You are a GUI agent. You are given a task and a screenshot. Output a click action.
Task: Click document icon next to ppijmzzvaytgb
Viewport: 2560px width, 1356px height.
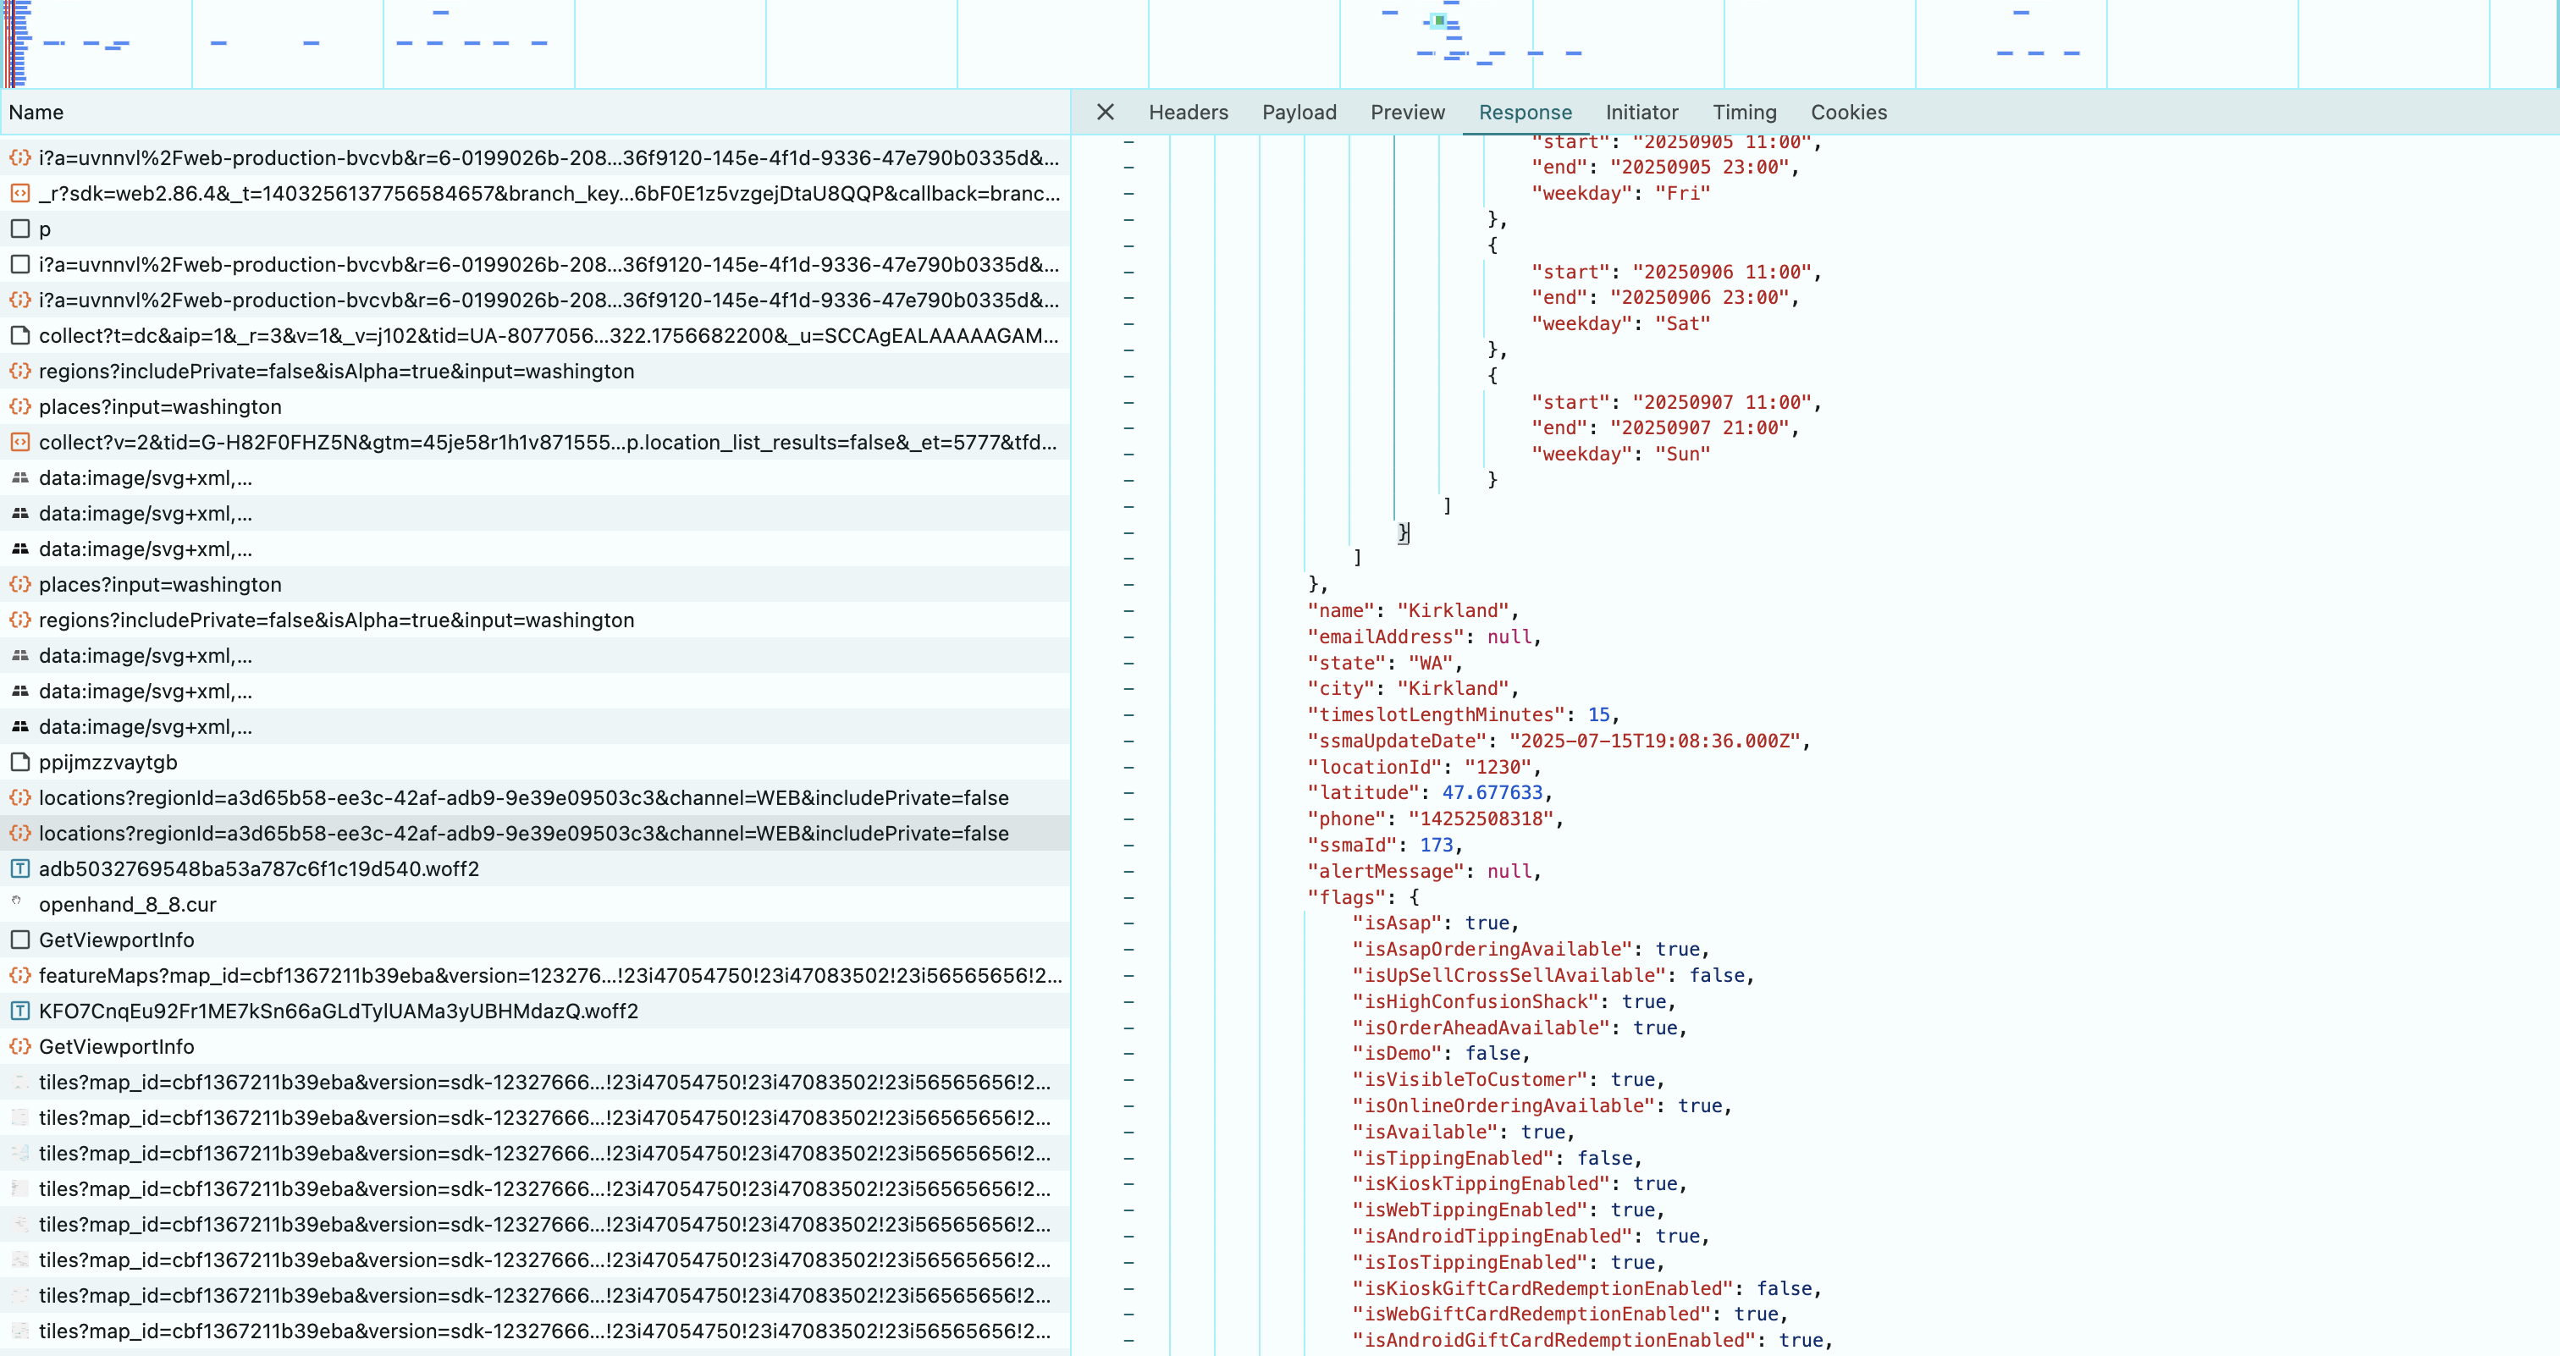tap(19, 762)
